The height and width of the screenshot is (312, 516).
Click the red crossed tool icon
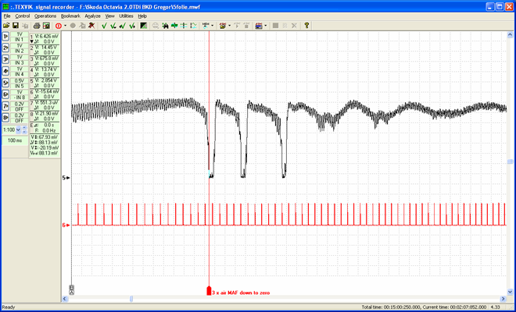coord(91,25)
